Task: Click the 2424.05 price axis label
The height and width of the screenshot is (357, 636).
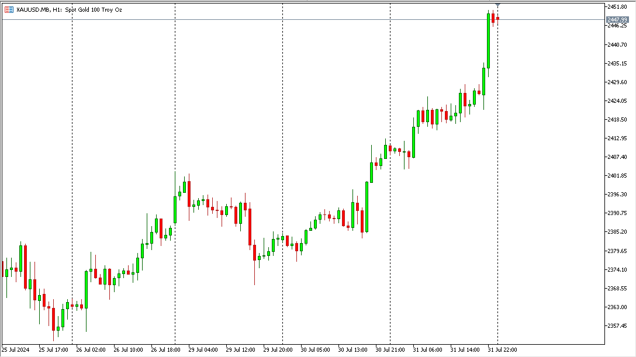Action: tap(617, 101)
